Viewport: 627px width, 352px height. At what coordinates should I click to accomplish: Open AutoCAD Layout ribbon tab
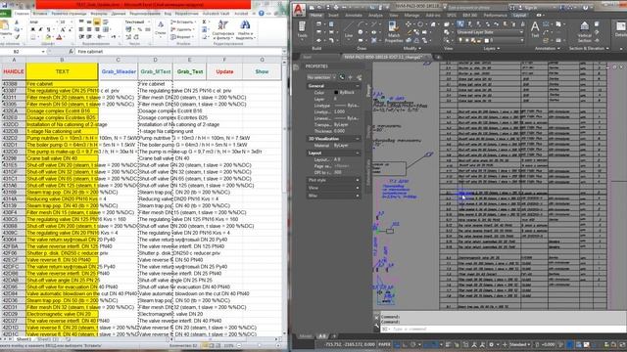[x=519, y=16]
